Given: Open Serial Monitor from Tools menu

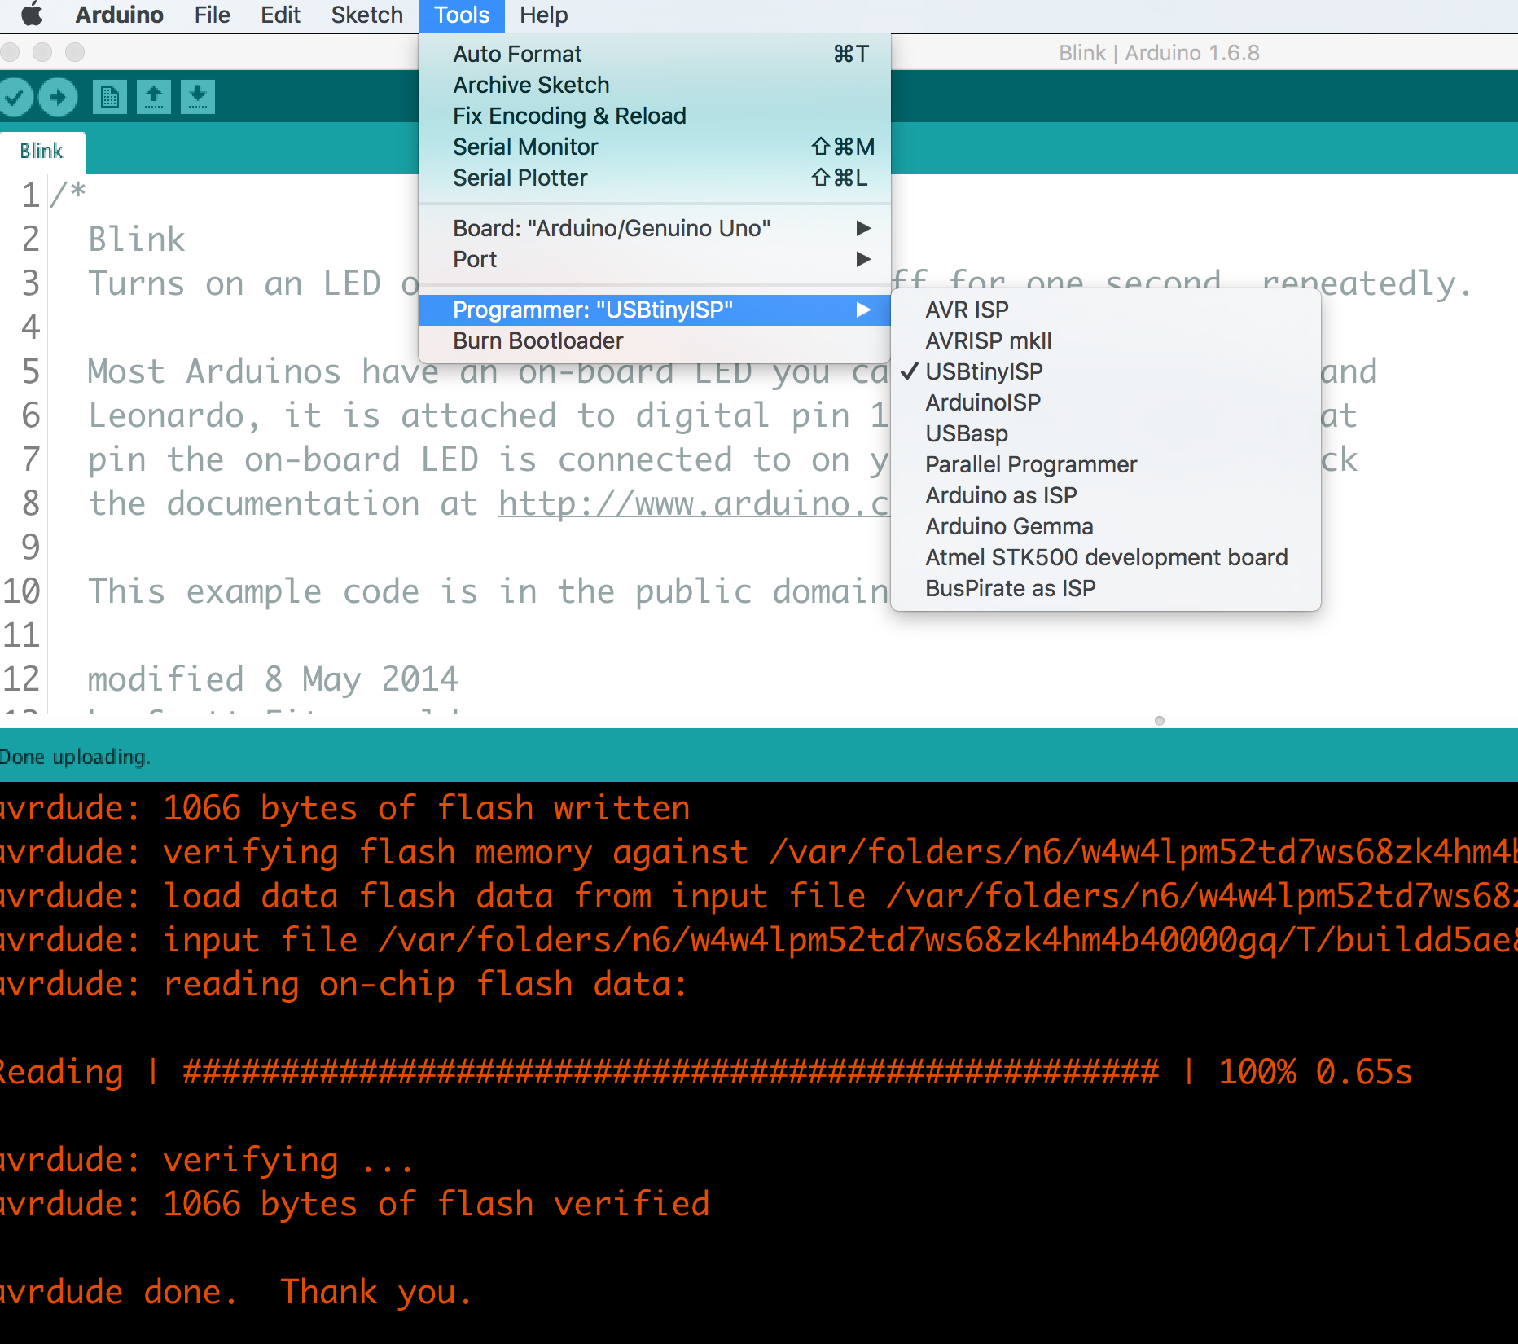Looking at the screenshot, I should point(654,147).
